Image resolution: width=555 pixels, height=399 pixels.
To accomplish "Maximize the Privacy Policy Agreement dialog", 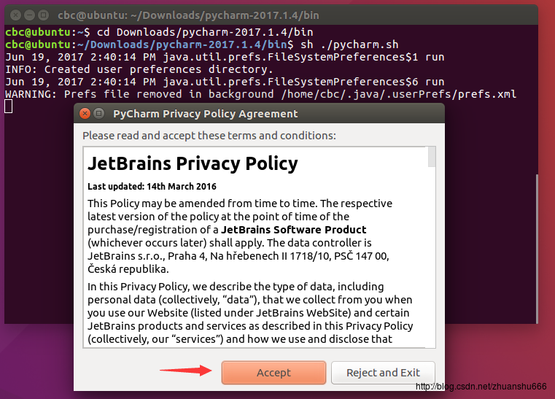I will point(99,114).
